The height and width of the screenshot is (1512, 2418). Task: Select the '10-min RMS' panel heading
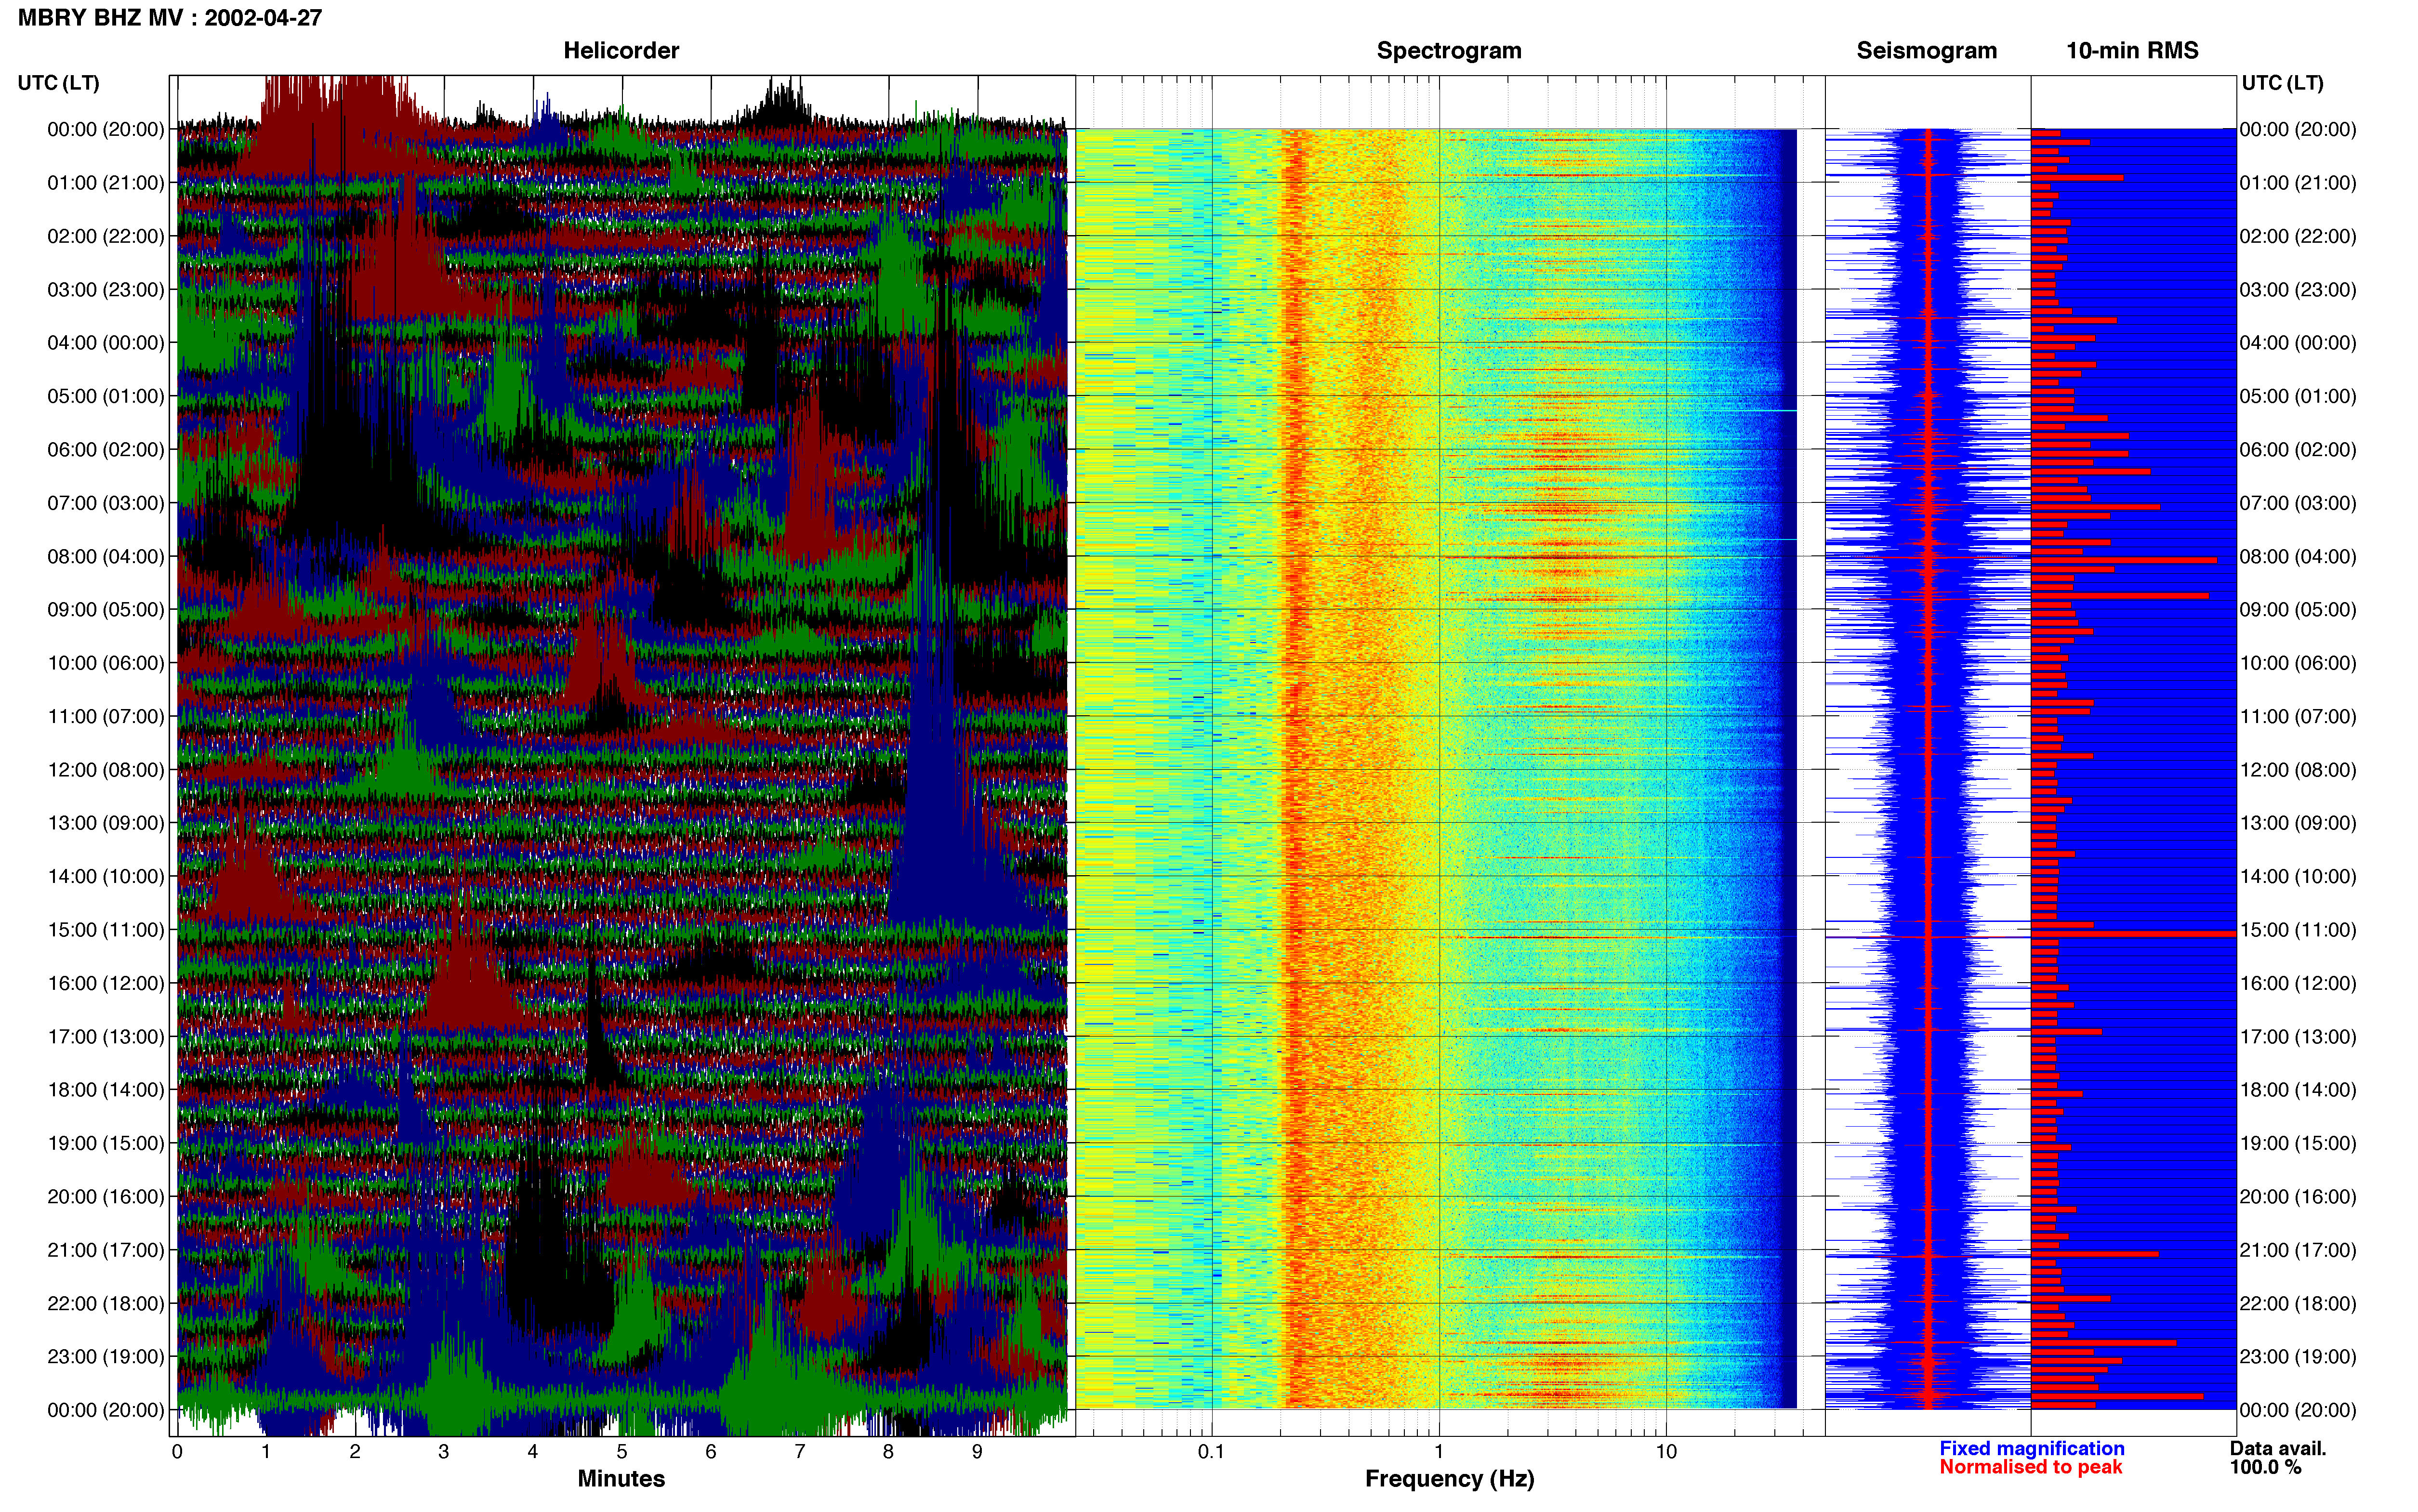2132,51
